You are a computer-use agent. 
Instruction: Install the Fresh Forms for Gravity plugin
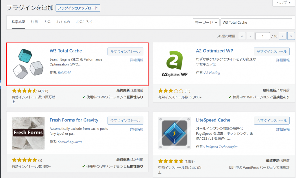point(125,121)
